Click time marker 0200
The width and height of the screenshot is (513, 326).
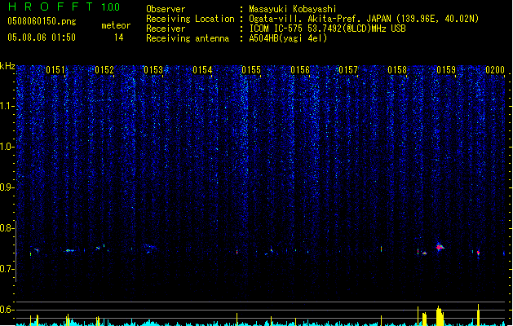[495, 70]
